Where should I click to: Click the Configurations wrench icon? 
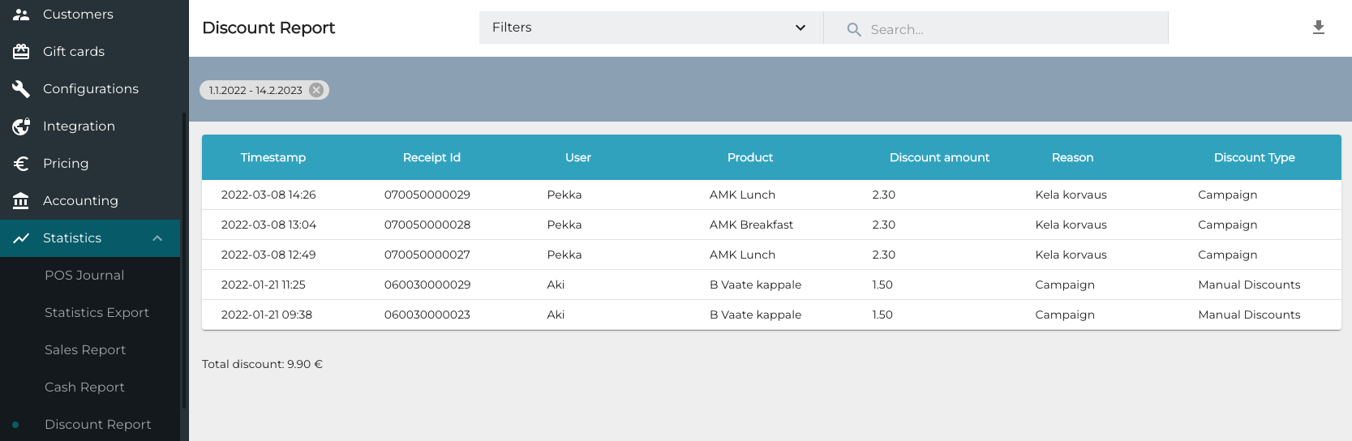pyautogui.click(x=21, y=89)
